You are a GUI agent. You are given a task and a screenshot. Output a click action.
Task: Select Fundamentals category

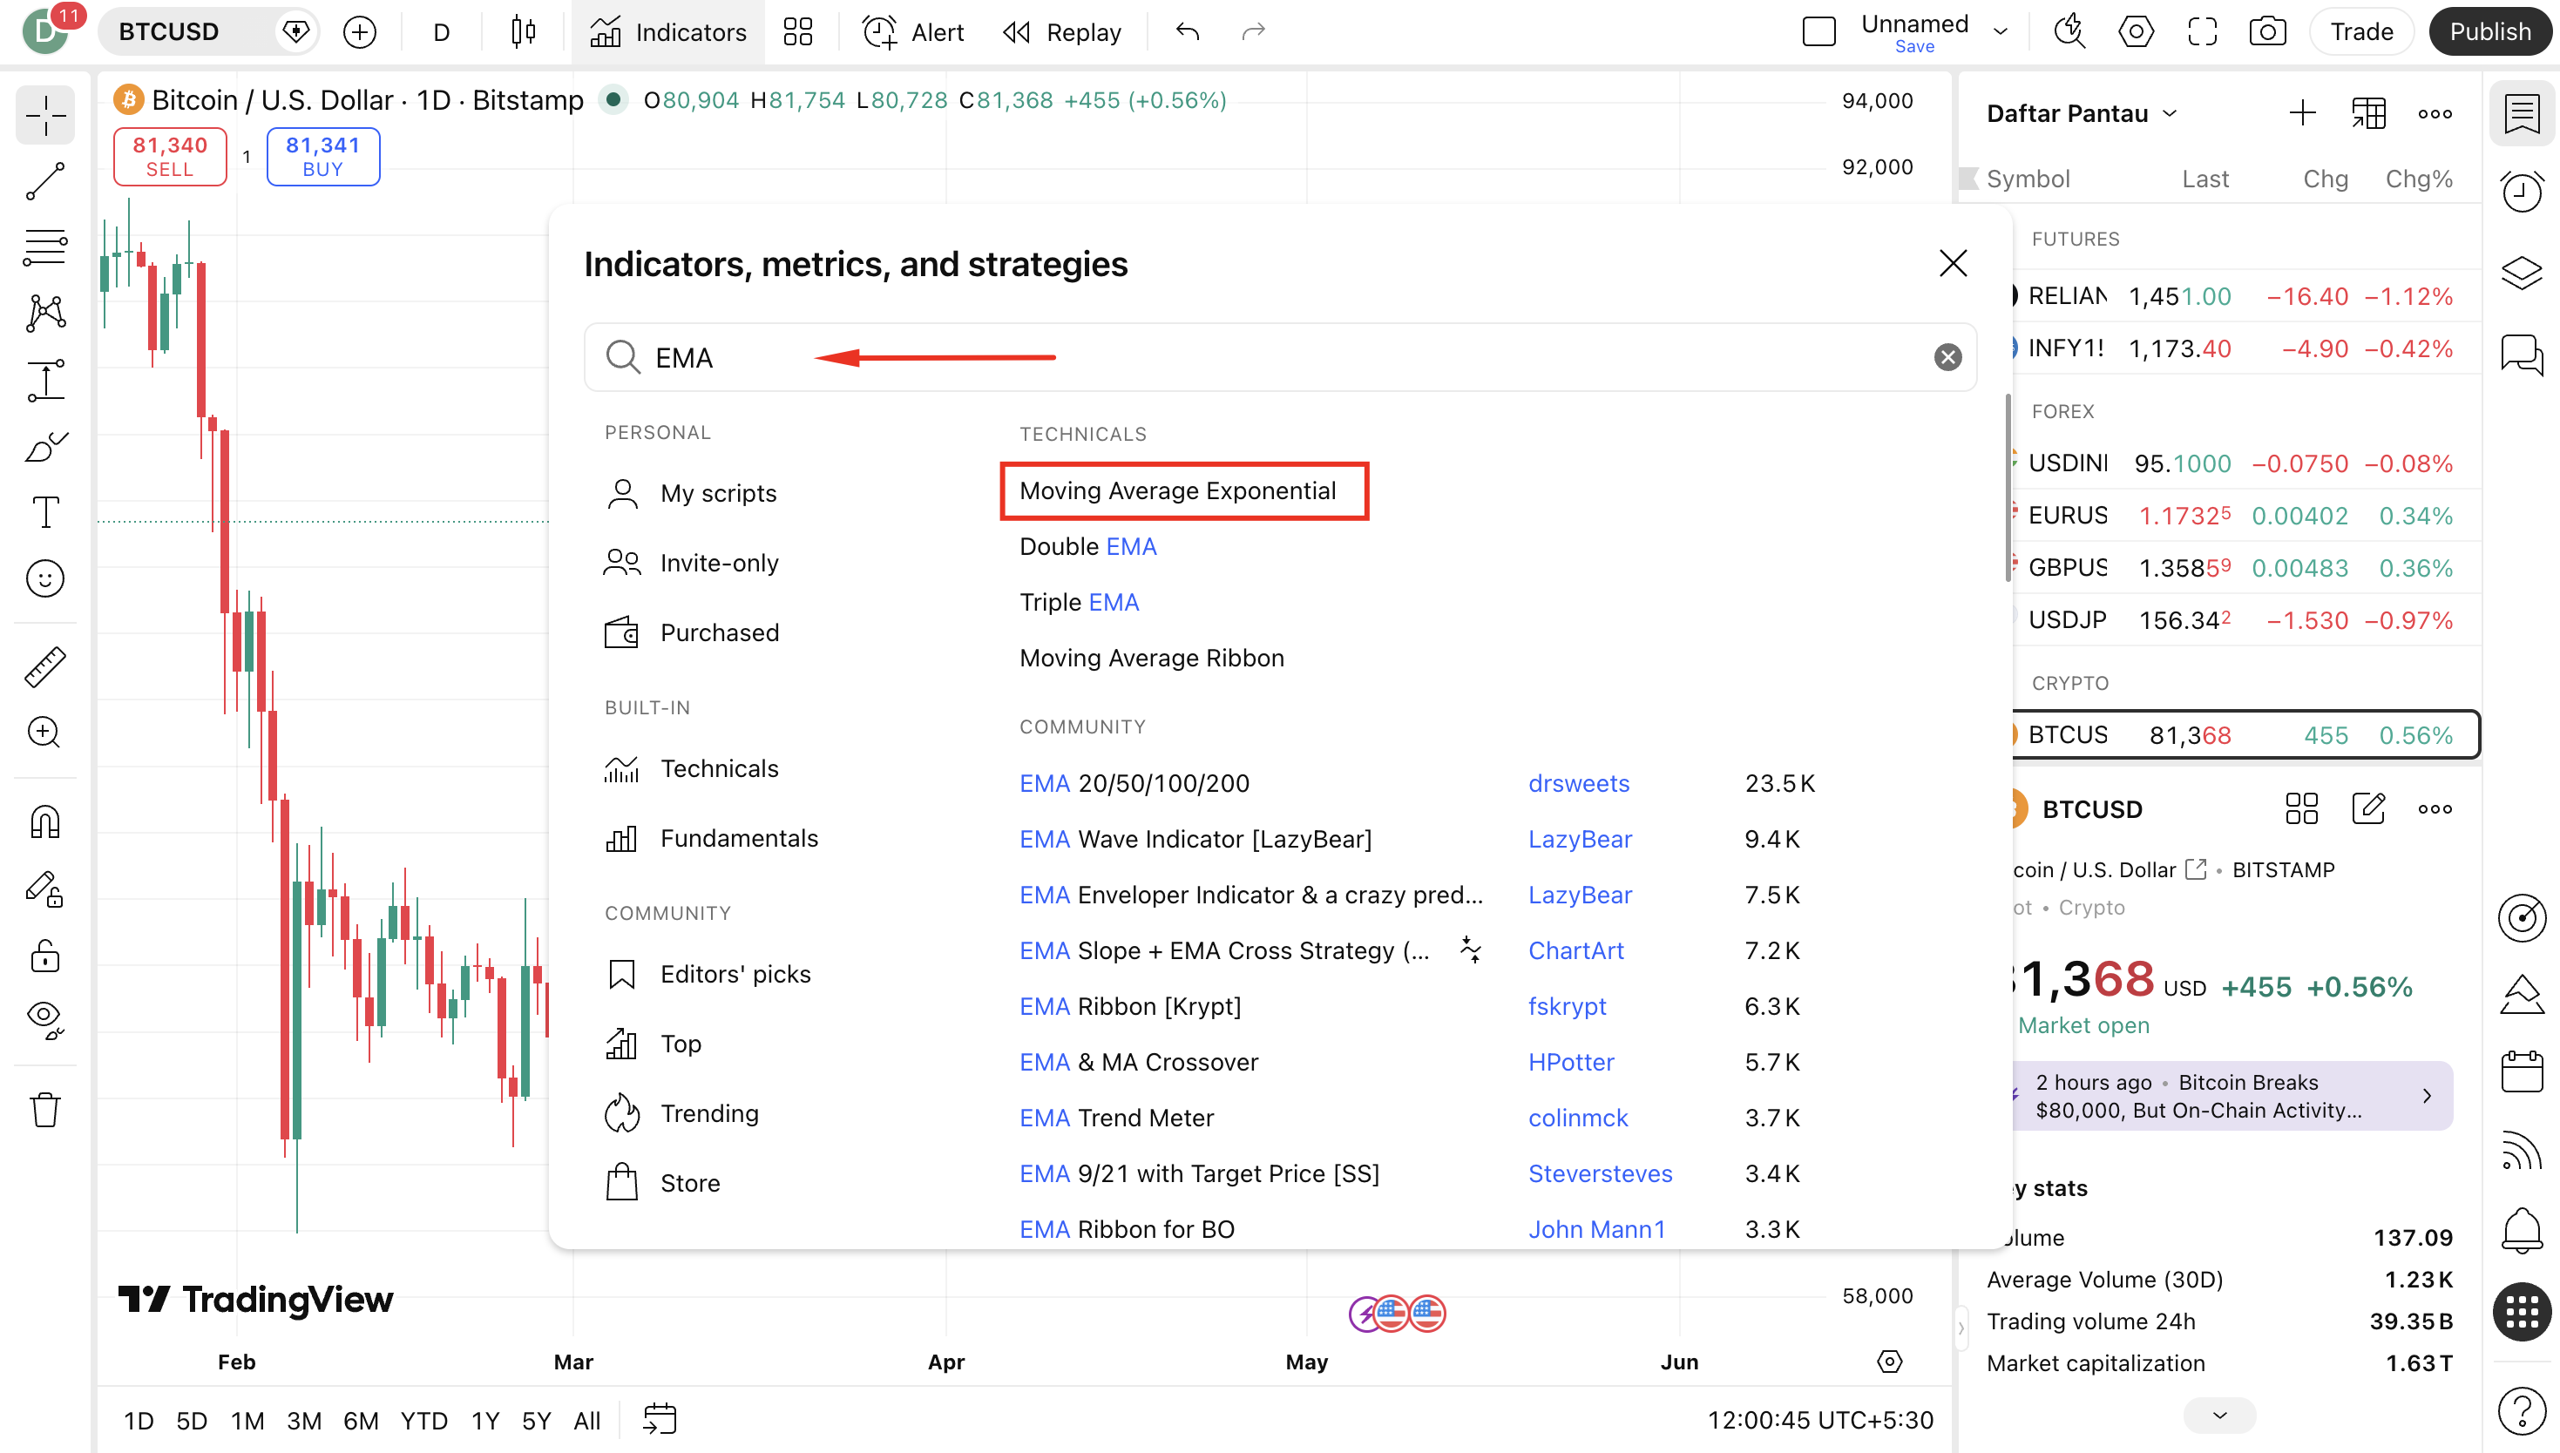739,838
